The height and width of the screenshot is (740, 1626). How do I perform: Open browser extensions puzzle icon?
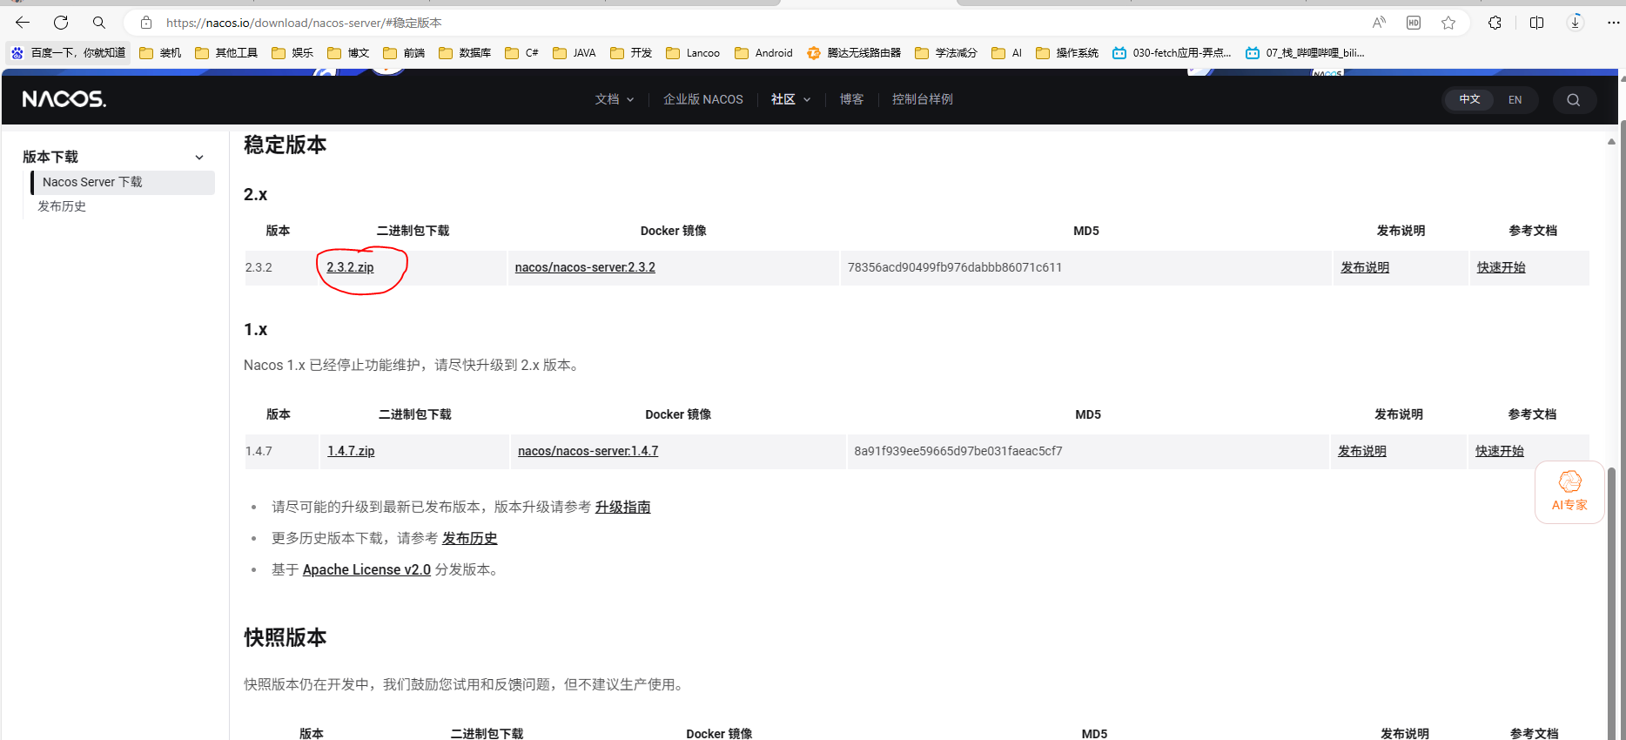[1495, 23]
